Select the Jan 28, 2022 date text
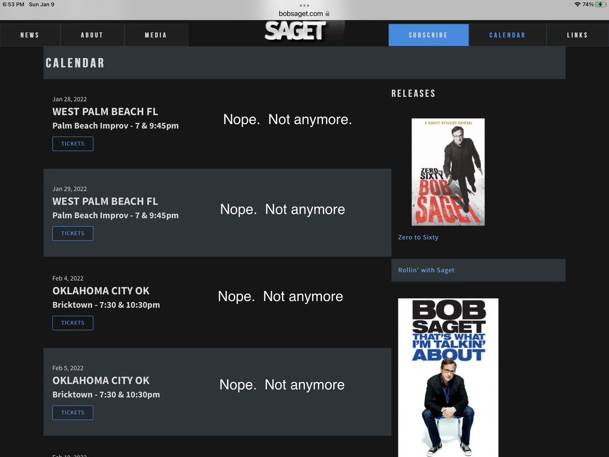The height and width of the screenshot is (457, 609). click(70, 99)
